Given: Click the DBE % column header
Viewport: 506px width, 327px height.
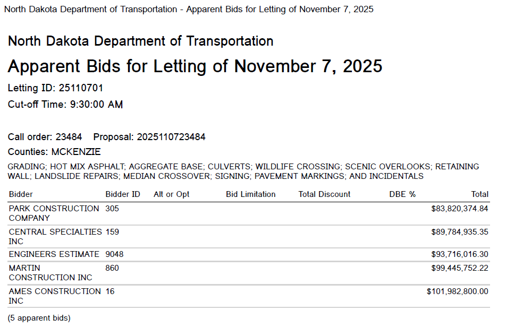Looking at the screenshot, I should (x=402, y=194).
